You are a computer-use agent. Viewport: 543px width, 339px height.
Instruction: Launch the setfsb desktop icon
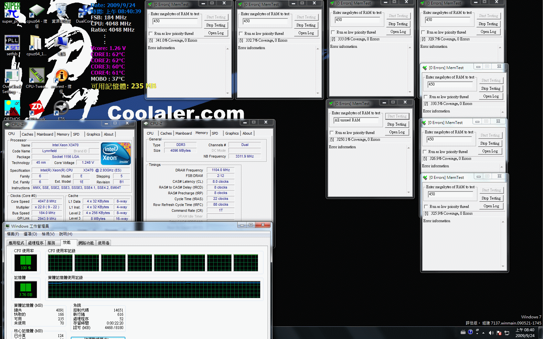click(12, 45)
